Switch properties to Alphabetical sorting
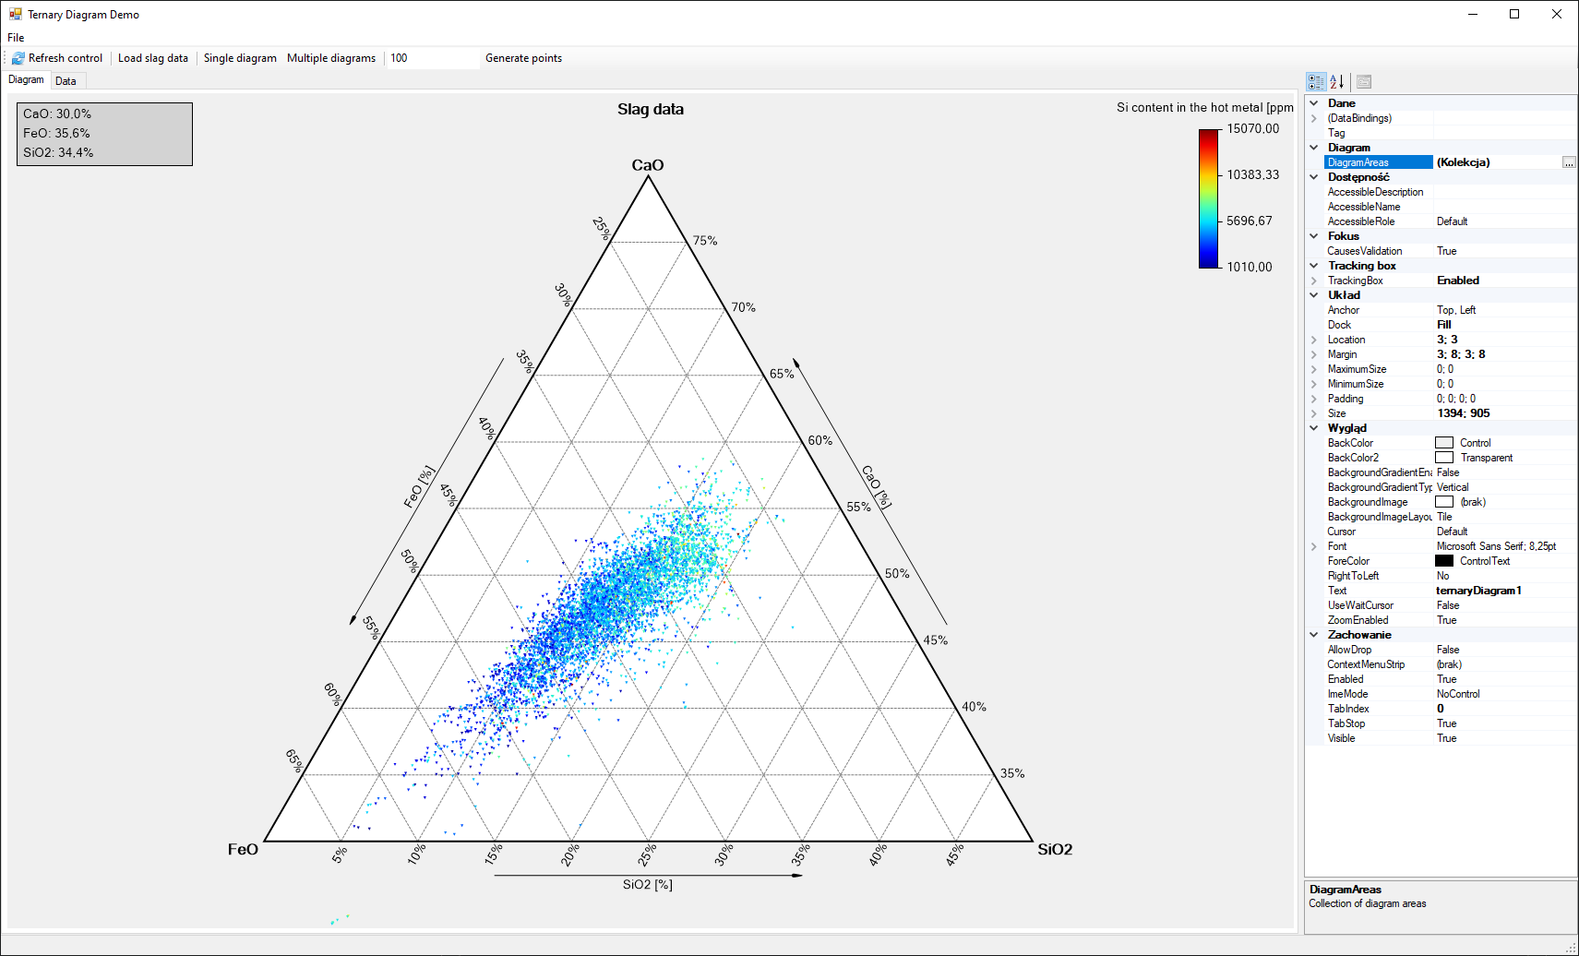Image resolution: width=1579 pixels, height=956 pixels. [1335, 81]
